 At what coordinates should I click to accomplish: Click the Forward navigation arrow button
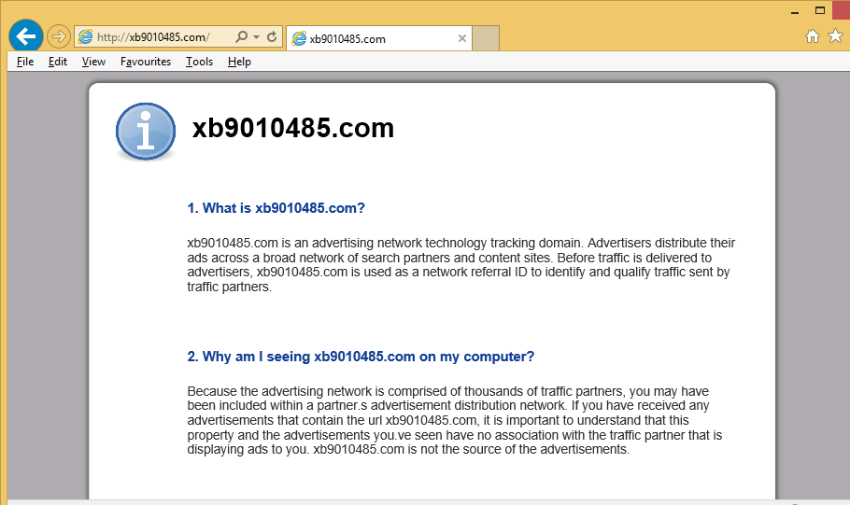58,36
